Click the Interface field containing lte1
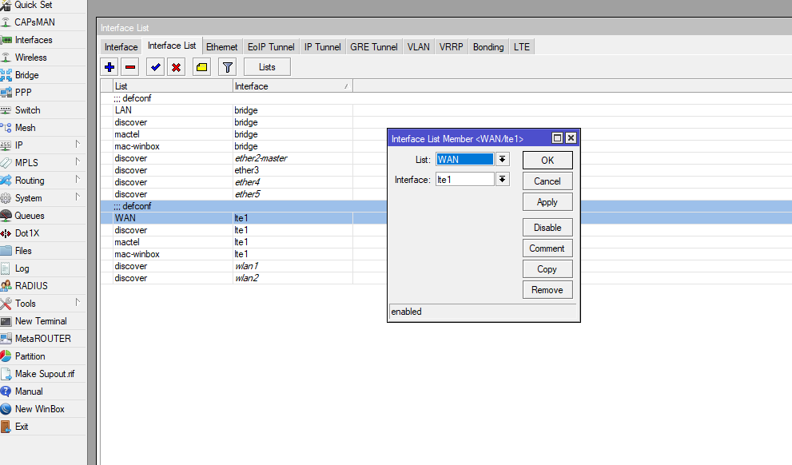792x465 pixels. click(464, 179)
